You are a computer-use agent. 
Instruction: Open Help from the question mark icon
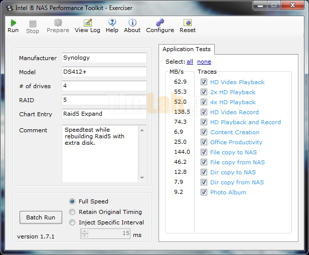[x=112, y=23]
